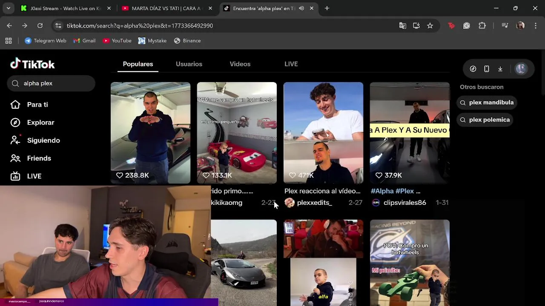The image size is (545, 306).
Task: Open the LIVE sidebar icon
Action: [15, 176]
